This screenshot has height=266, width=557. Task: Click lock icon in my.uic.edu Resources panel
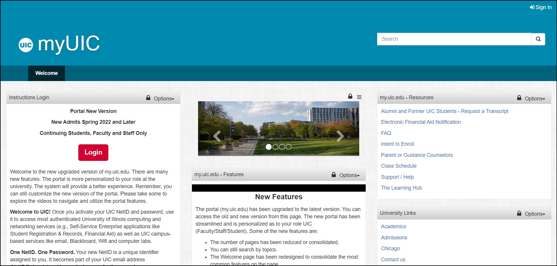click(x=519, y=98)
